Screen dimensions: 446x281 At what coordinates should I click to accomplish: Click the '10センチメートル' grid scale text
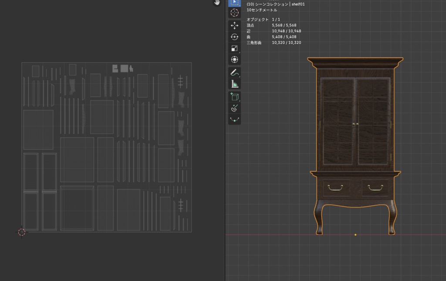coord(262,10)
